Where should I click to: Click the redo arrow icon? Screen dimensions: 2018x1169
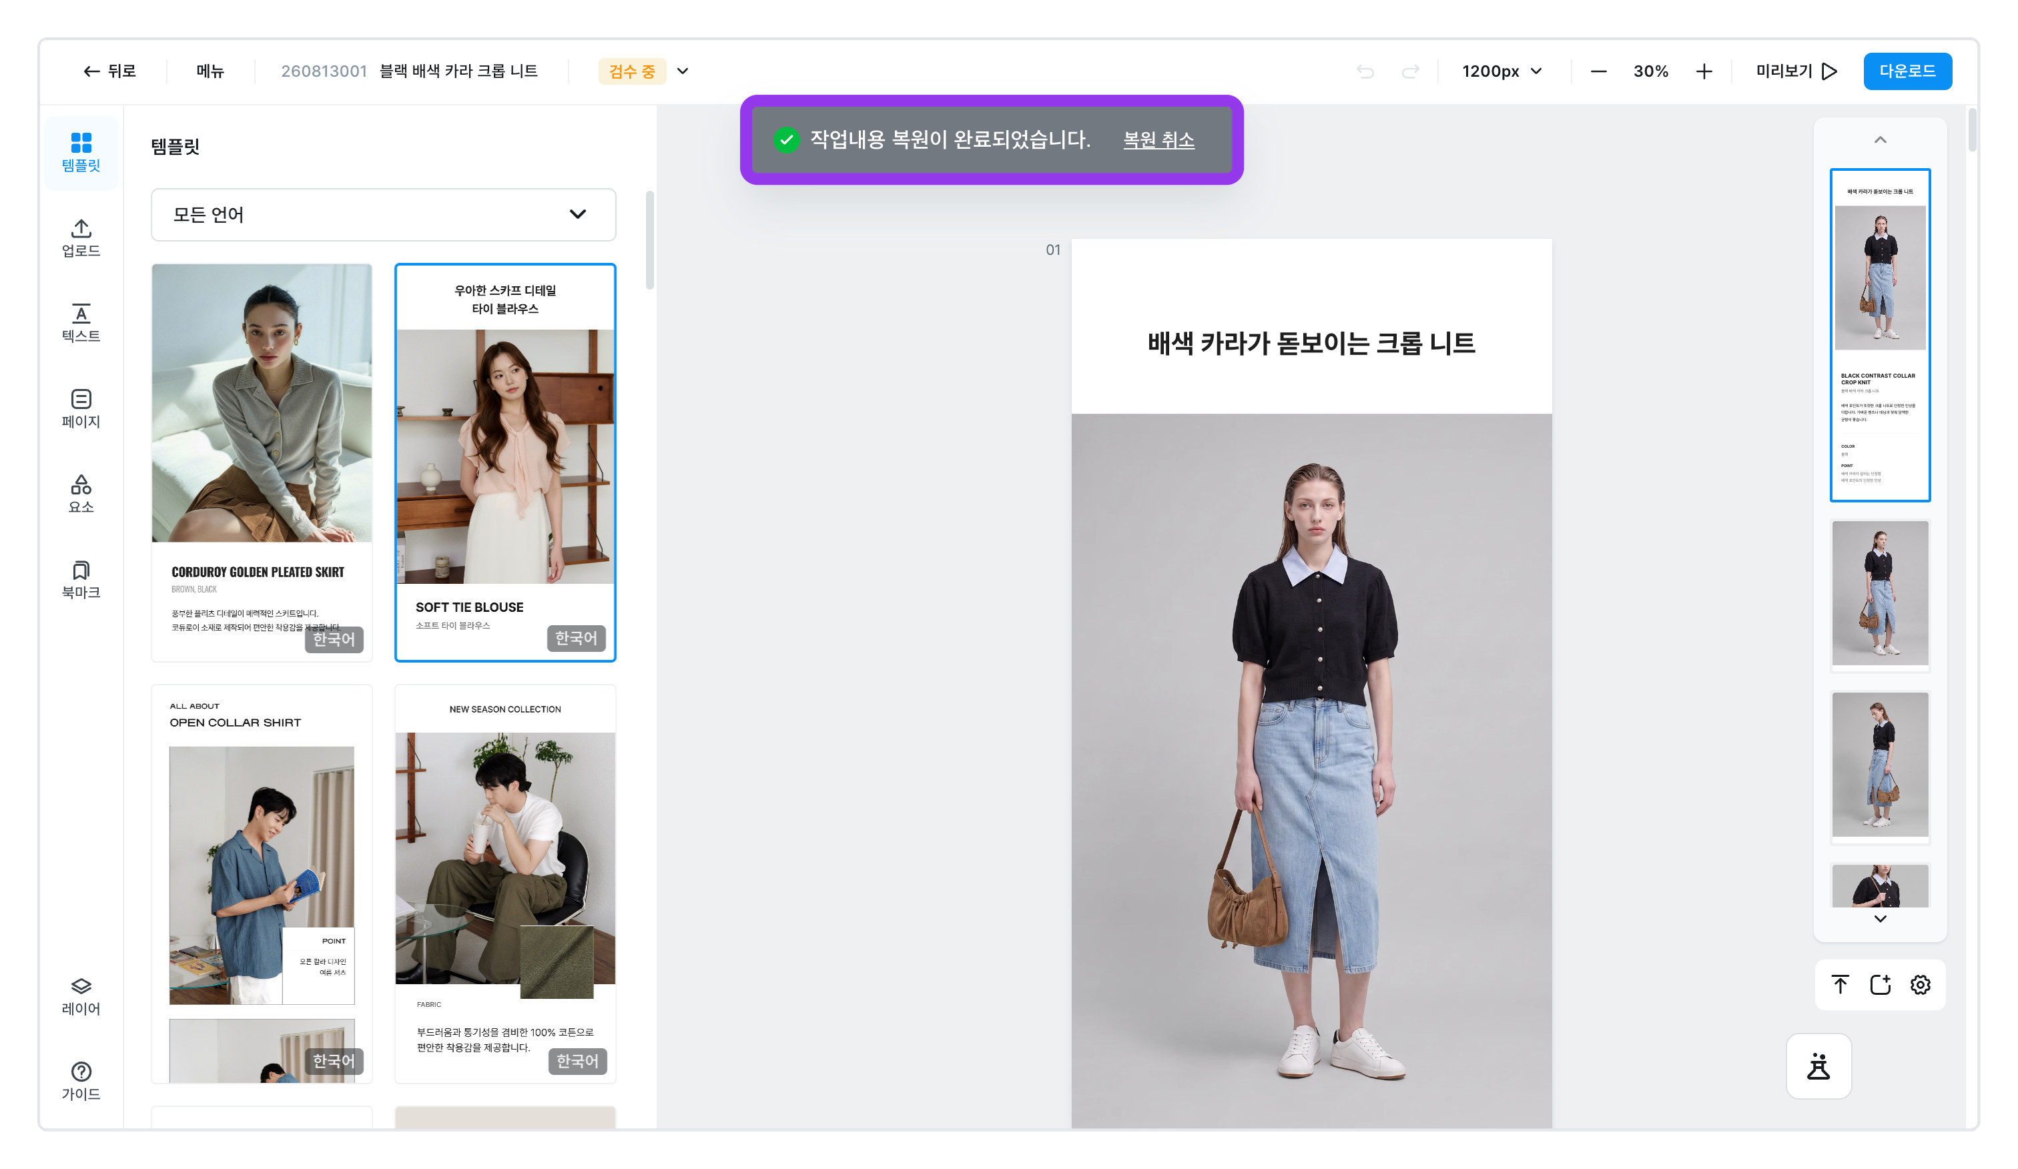pos(1410,71)
